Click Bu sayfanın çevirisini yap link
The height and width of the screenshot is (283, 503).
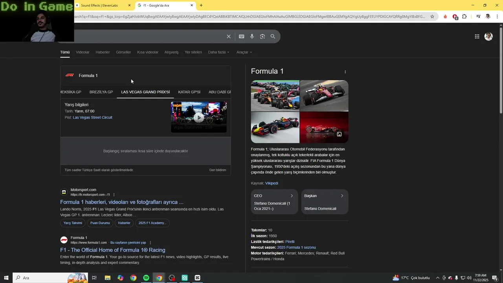(128, 243)
